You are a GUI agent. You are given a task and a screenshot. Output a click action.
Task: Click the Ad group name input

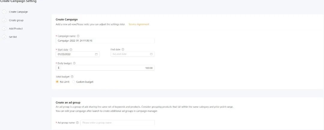tap(117, 123)
